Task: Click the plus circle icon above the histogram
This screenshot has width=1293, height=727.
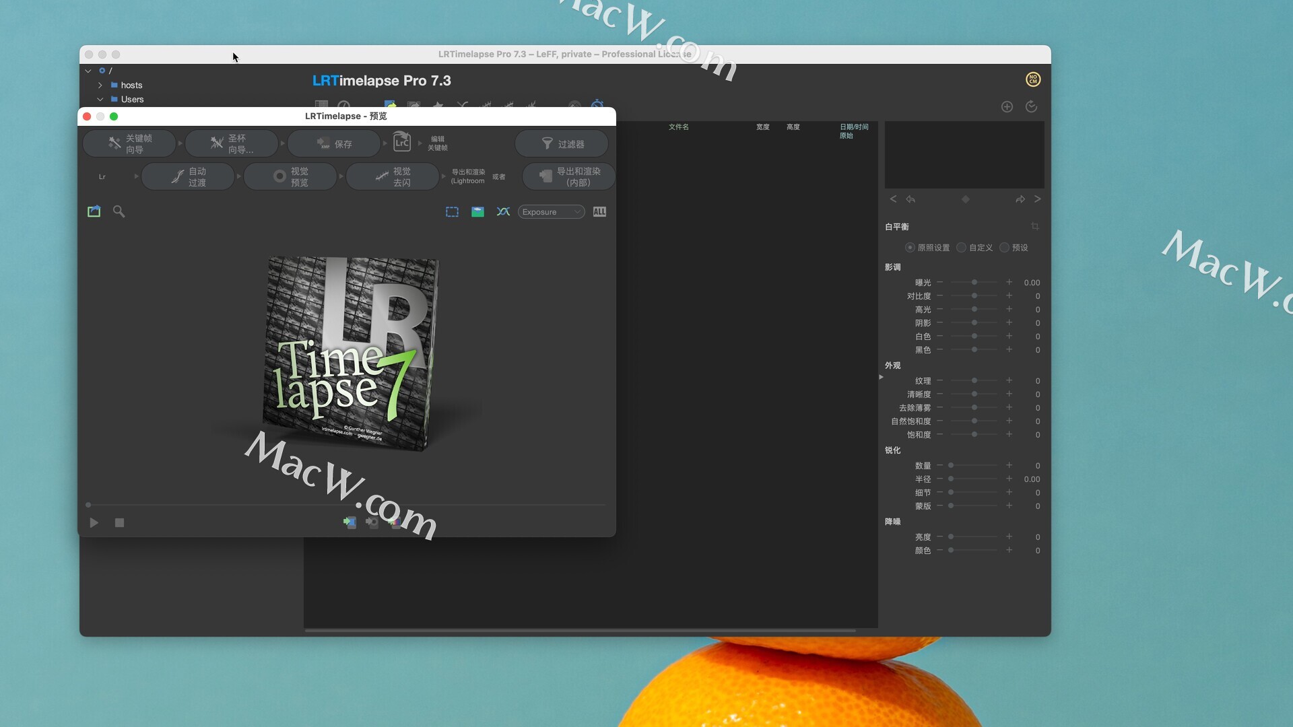Action: coord(1007,106)
